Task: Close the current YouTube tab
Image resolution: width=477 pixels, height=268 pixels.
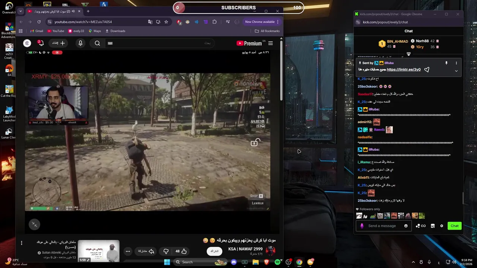Action: tap(79, 11)
